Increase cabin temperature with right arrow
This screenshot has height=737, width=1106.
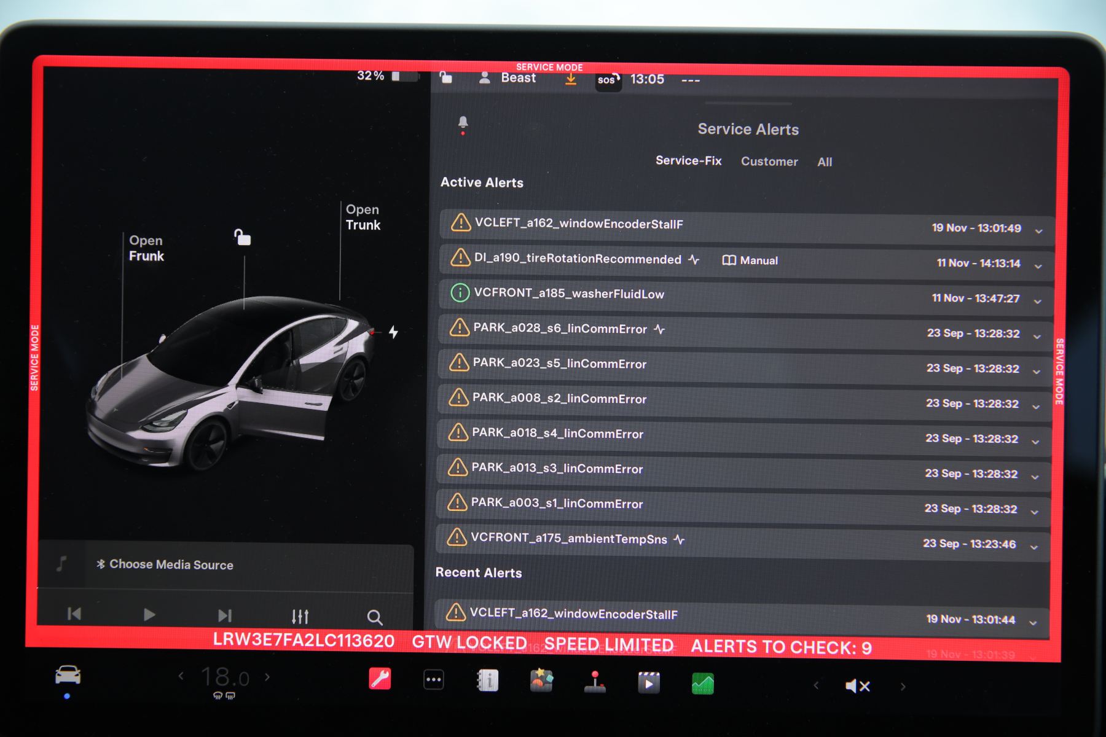coord(267,677)
